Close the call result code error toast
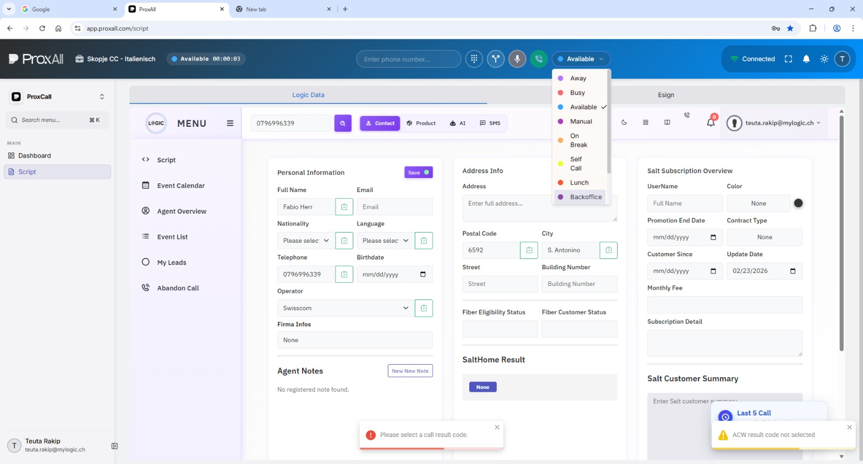The image size is (863, 464). click(x=497, y=427)
